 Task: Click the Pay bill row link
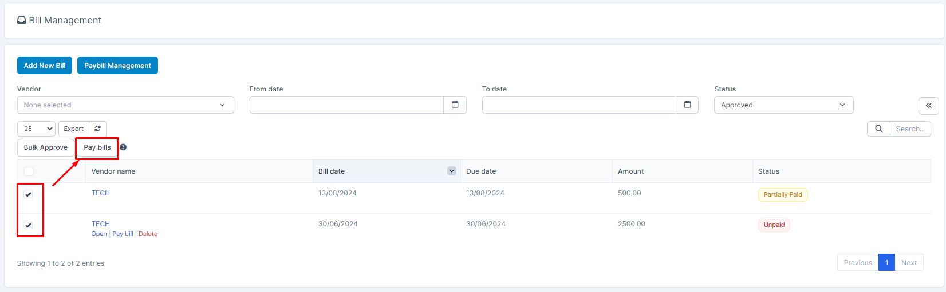click(123, 234)
